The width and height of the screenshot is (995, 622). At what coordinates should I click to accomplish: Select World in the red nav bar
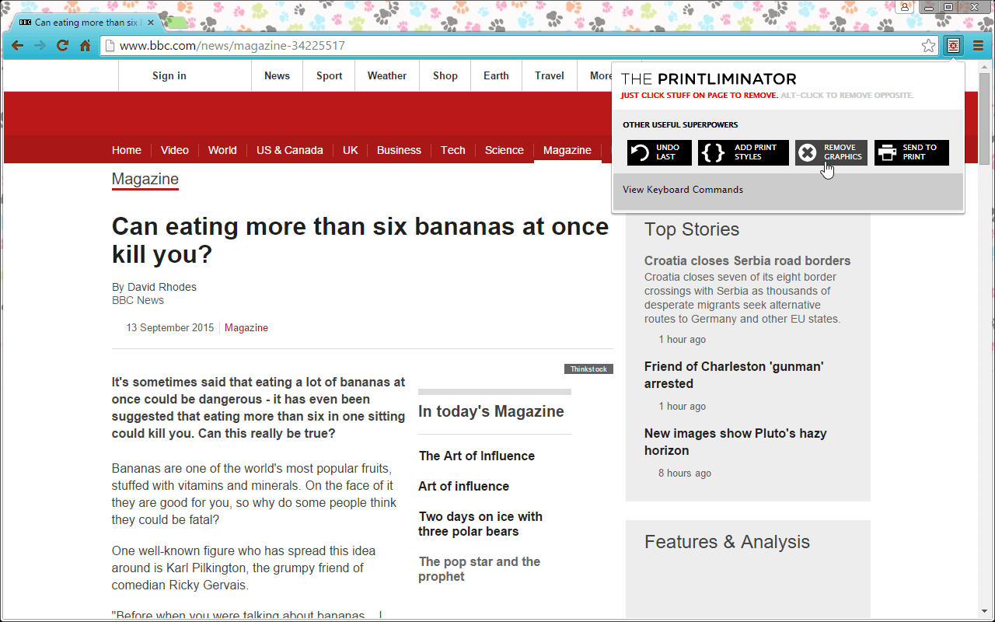(x=222, y=150)
